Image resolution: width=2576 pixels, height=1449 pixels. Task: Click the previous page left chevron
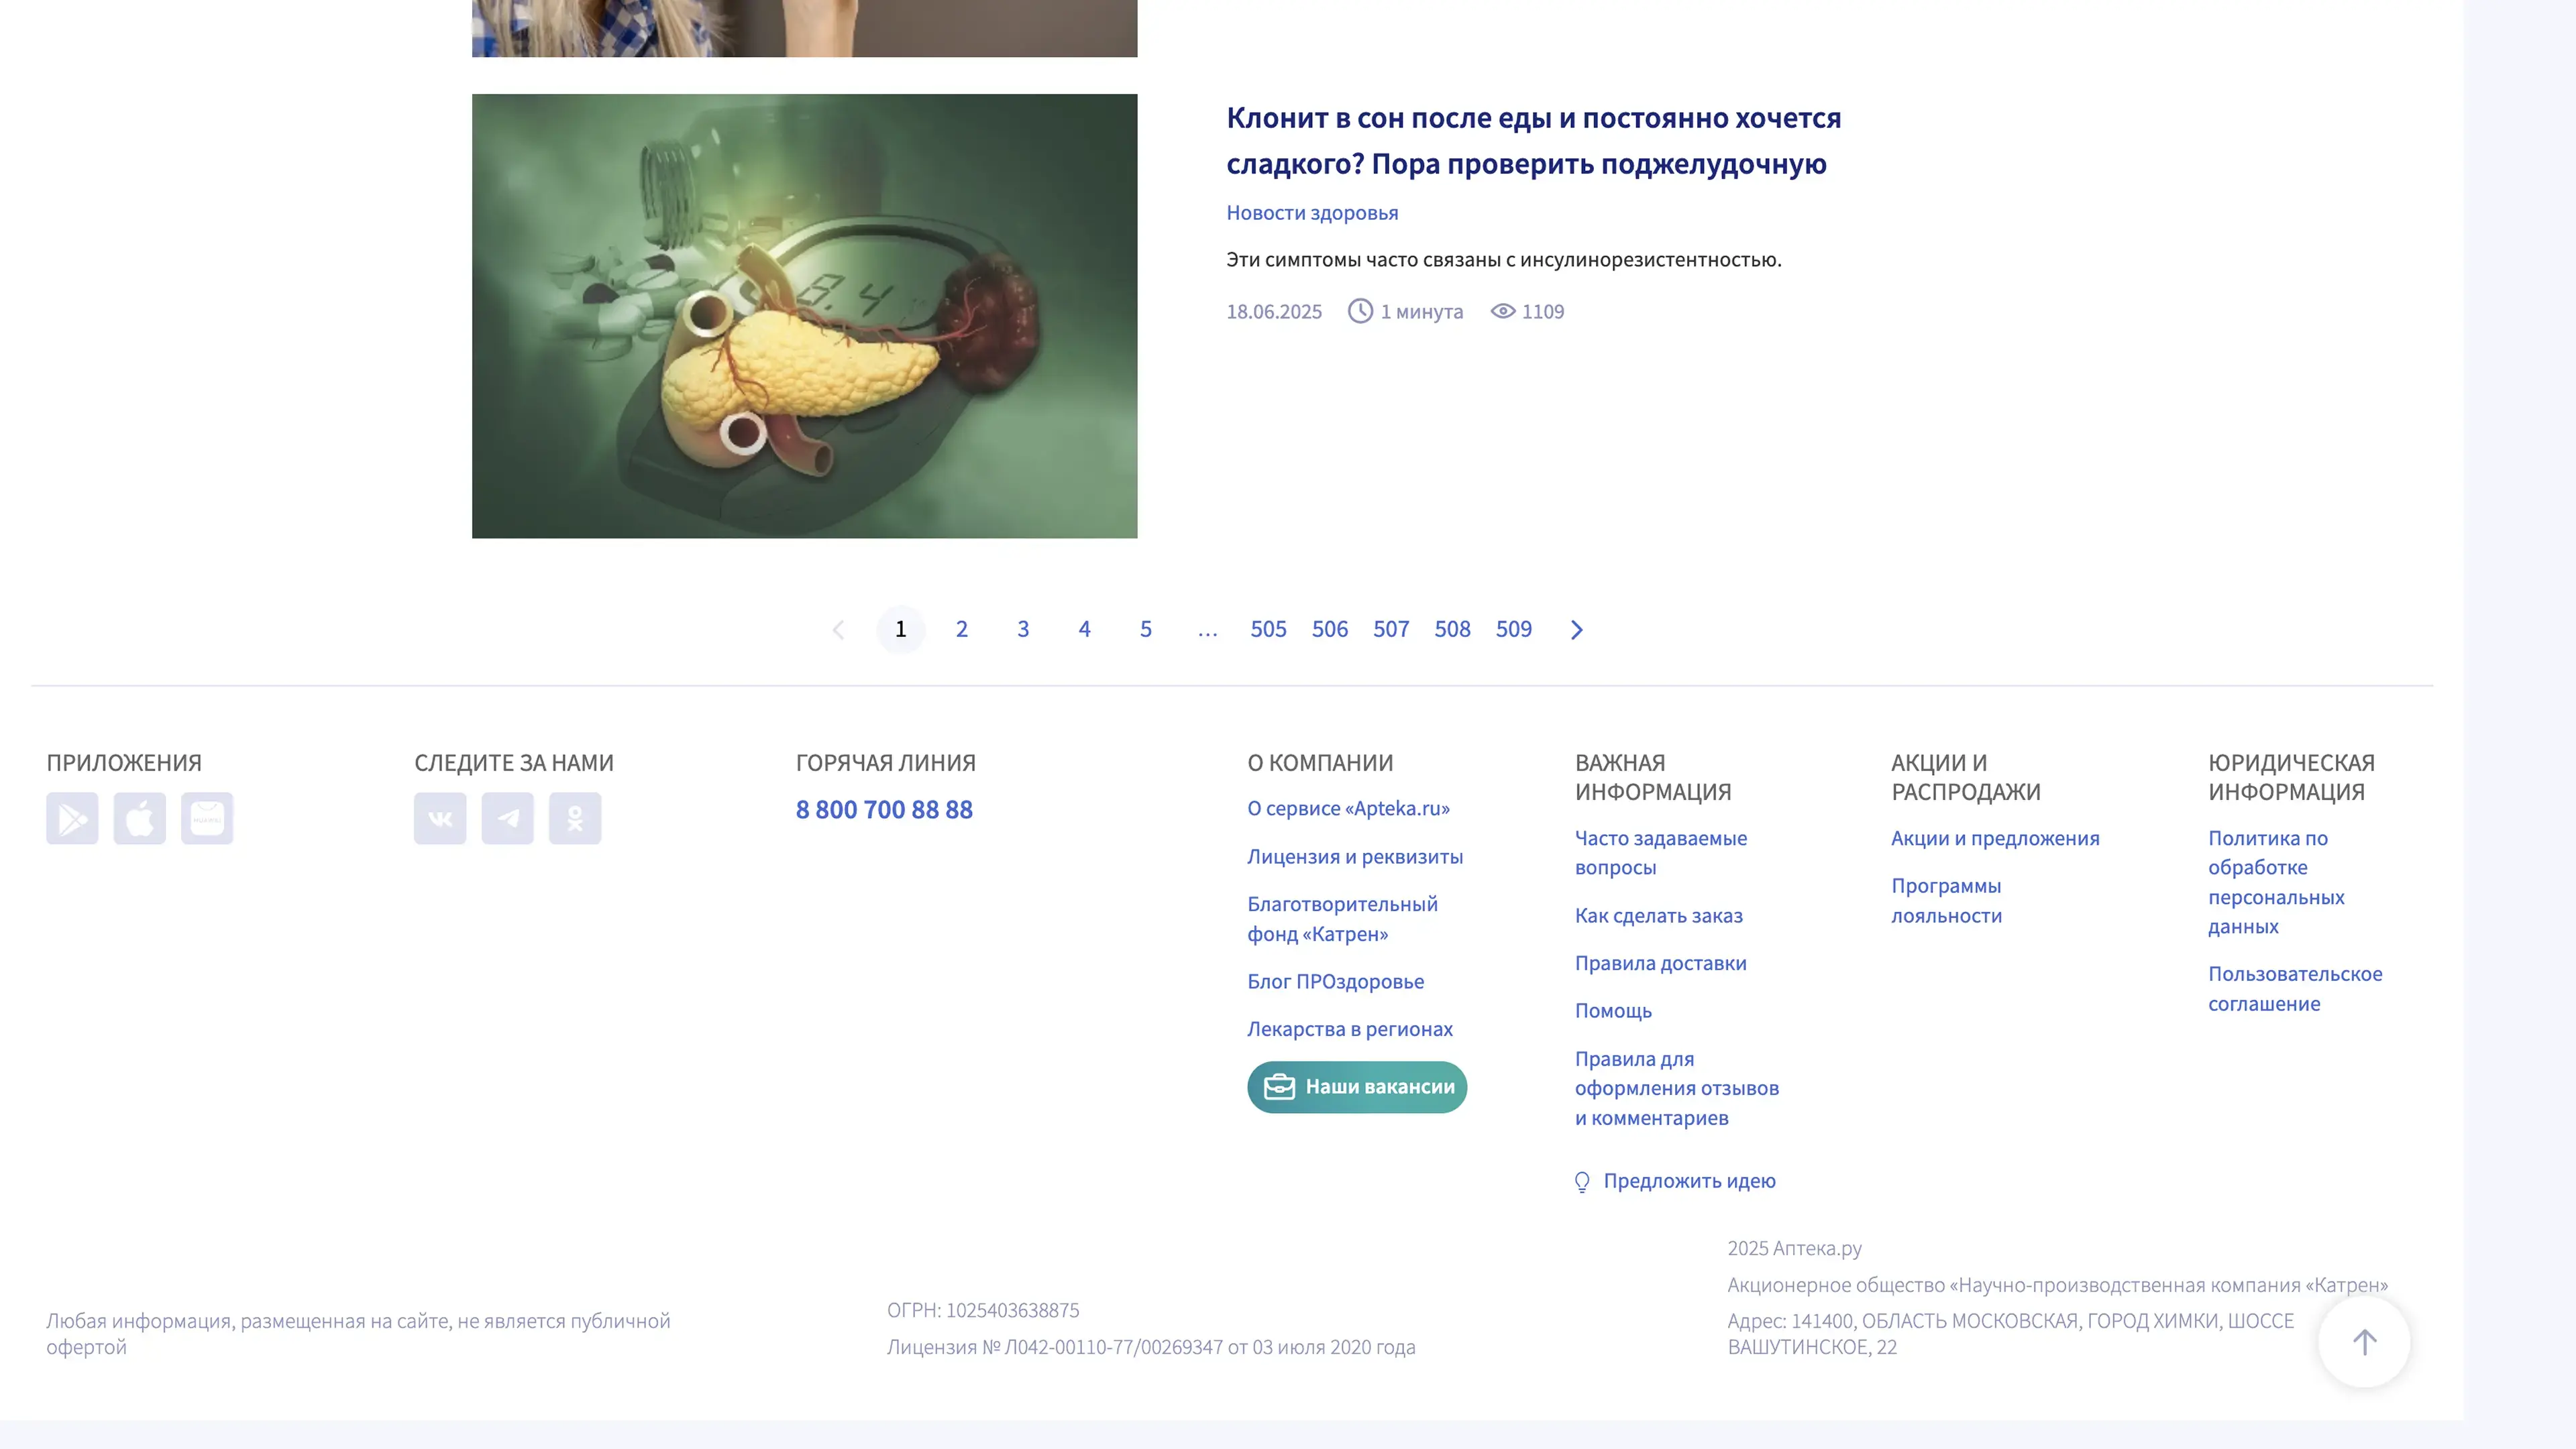(839, 630)
